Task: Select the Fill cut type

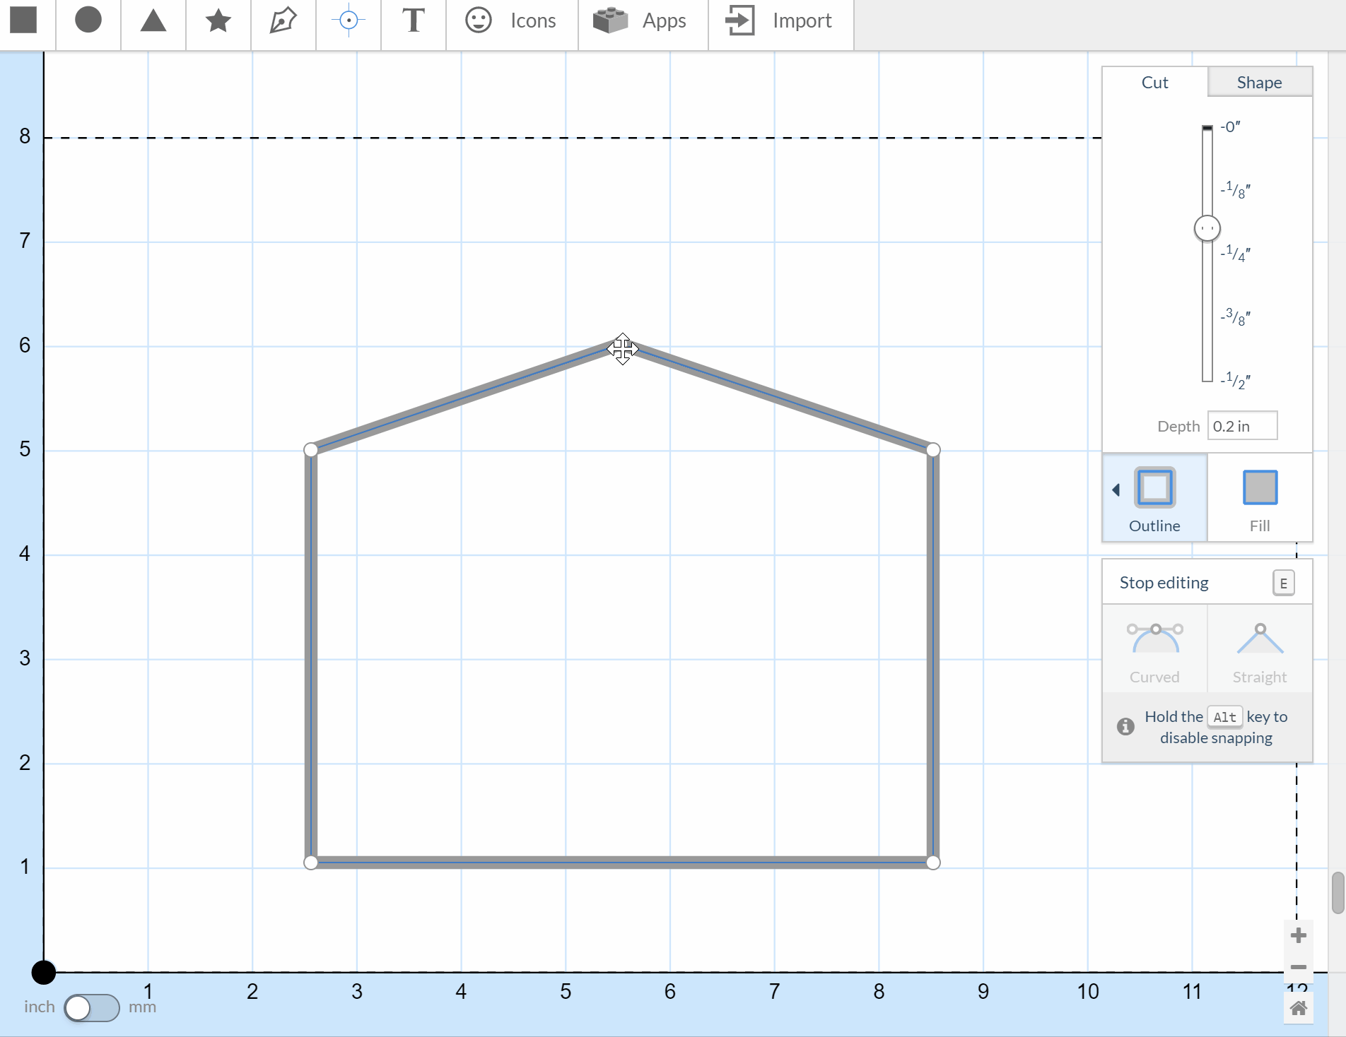Action: 1259,499
